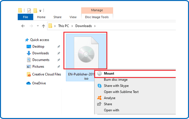Click the share arrow icon in menu
Screen dimensions: 189x119
(x=99, y=104)
